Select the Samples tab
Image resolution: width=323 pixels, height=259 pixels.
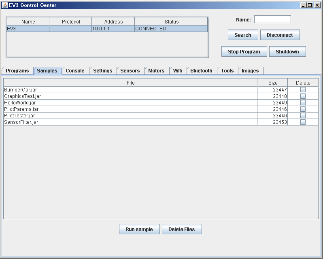pyautogui.click(x=47, y=70)
